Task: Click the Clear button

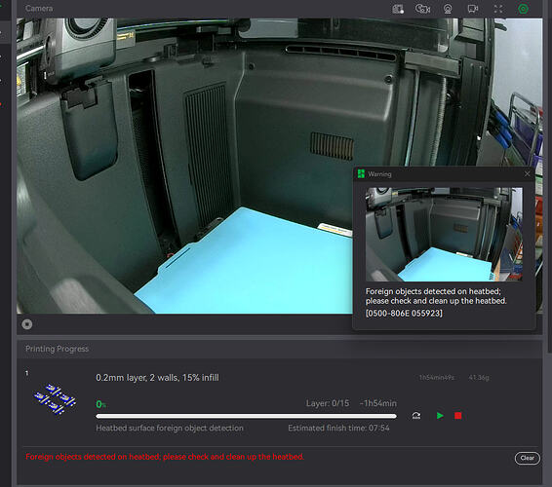Action: coord(527,458)
